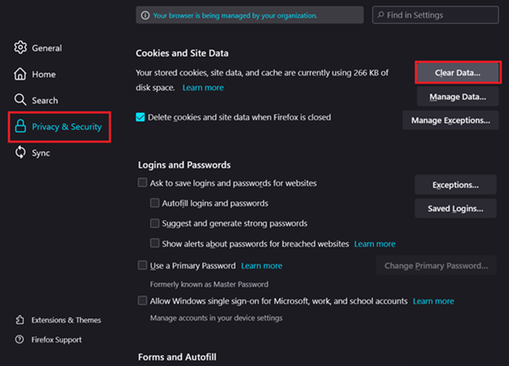509x366 pixels.
Task: Click Learn more next to Primary Password
Action: point(262,266)
